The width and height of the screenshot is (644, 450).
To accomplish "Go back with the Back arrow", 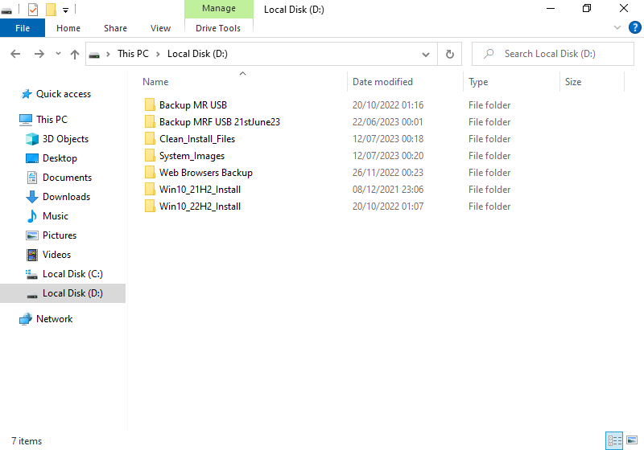I will click(x=15, y=54).
